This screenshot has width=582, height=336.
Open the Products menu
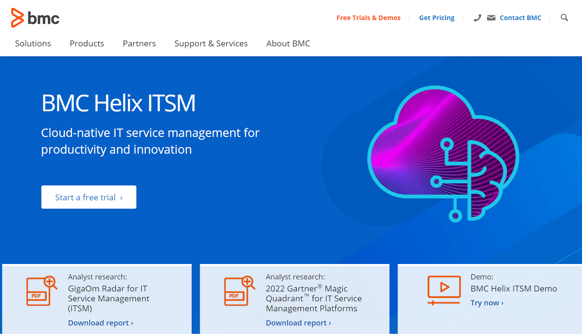point(87,43)
